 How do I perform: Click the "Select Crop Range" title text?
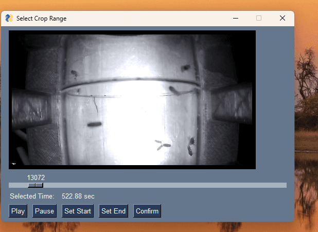point(41,19)
